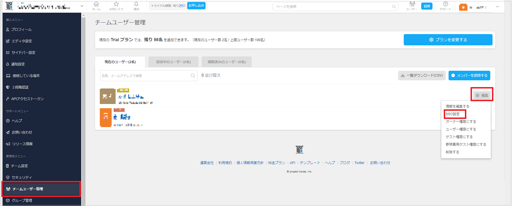Click the owl team logo top-left

9,6
